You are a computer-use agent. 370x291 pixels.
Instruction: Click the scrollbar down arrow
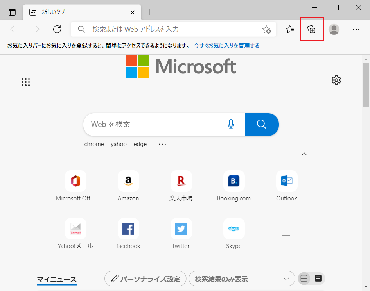tap(366, 287)
